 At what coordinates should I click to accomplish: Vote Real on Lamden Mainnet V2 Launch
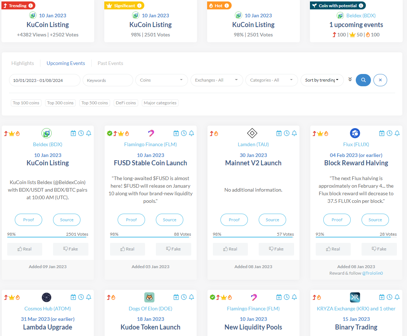230,249
